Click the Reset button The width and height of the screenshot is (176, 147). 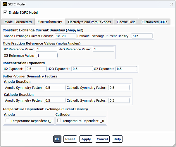(x=70, y=139)
